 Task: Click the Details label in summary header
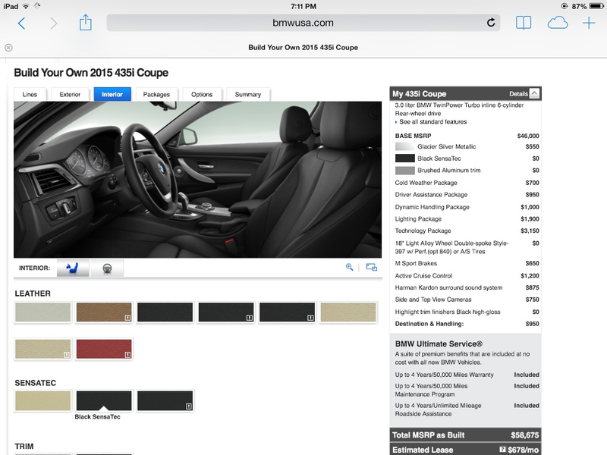coord(518,94)
